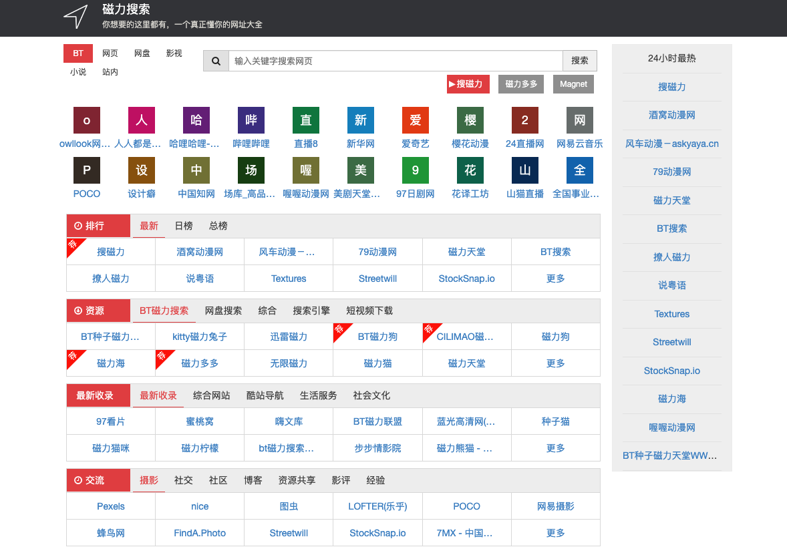Open the 美剧天堂 tile icon
This screenshot has width=787, height=553.
tap(360, 170)
